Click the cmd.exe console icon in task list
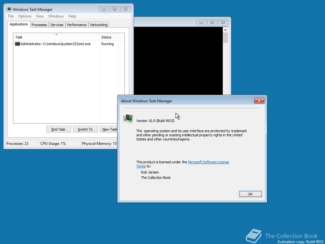Screen dimensions: 325x244 [x=17, y=44]
